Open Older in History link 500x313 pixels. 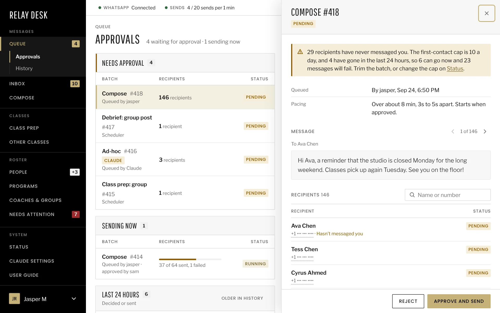[242, 298]
